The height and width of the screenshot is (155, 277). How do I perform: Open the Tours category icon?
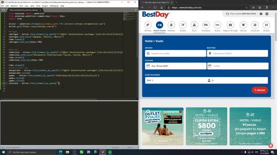tap(194, 25)
